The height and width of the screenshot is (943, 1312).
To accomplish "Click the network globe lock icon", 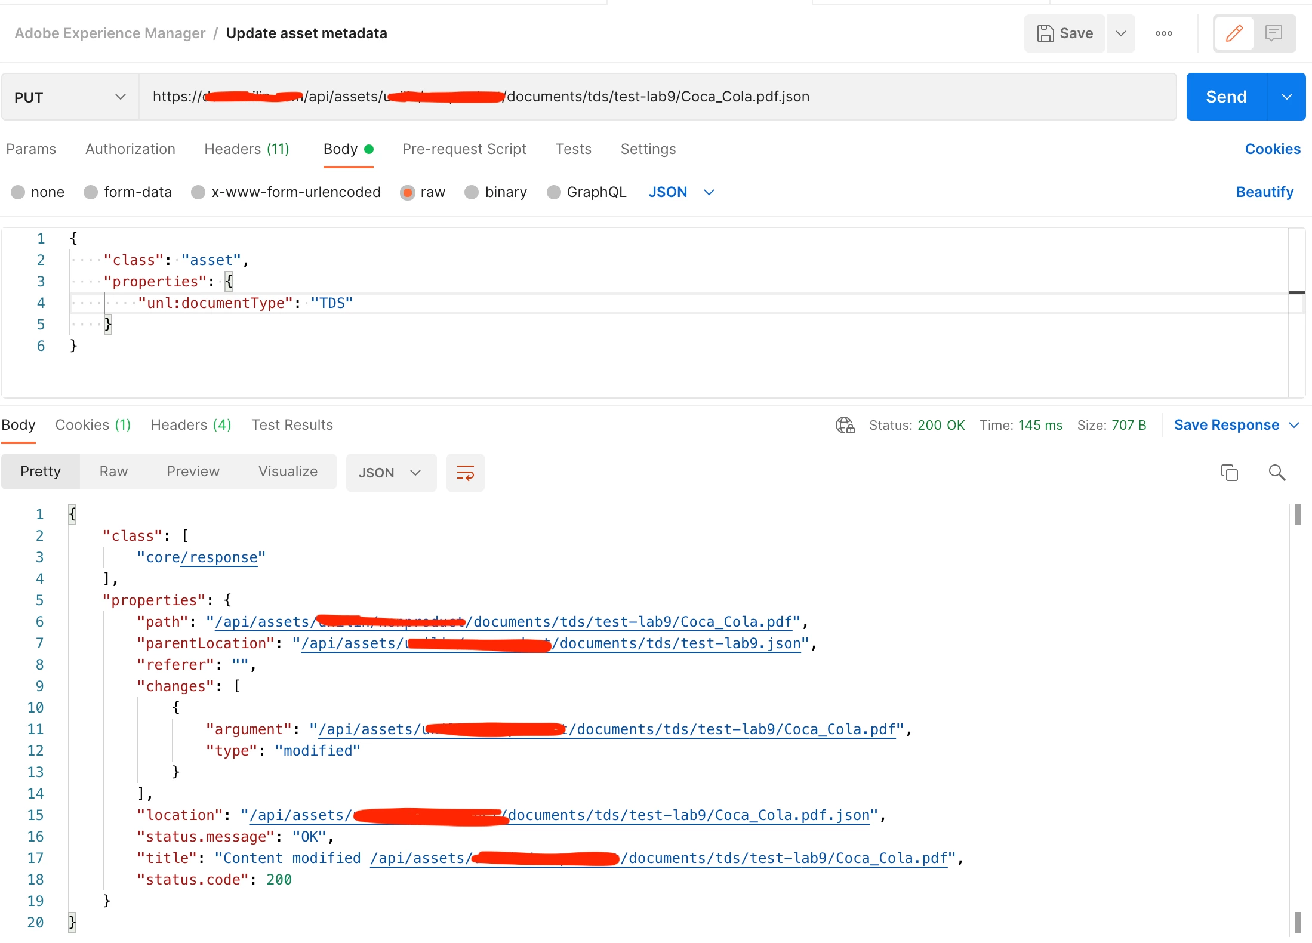I will tap(845, 425).
